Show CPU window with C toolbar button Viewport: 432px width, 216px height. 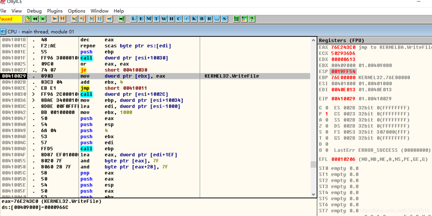(179, 19)
